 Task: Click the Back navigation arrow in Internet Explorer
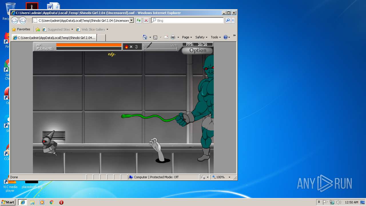point(15,20)
